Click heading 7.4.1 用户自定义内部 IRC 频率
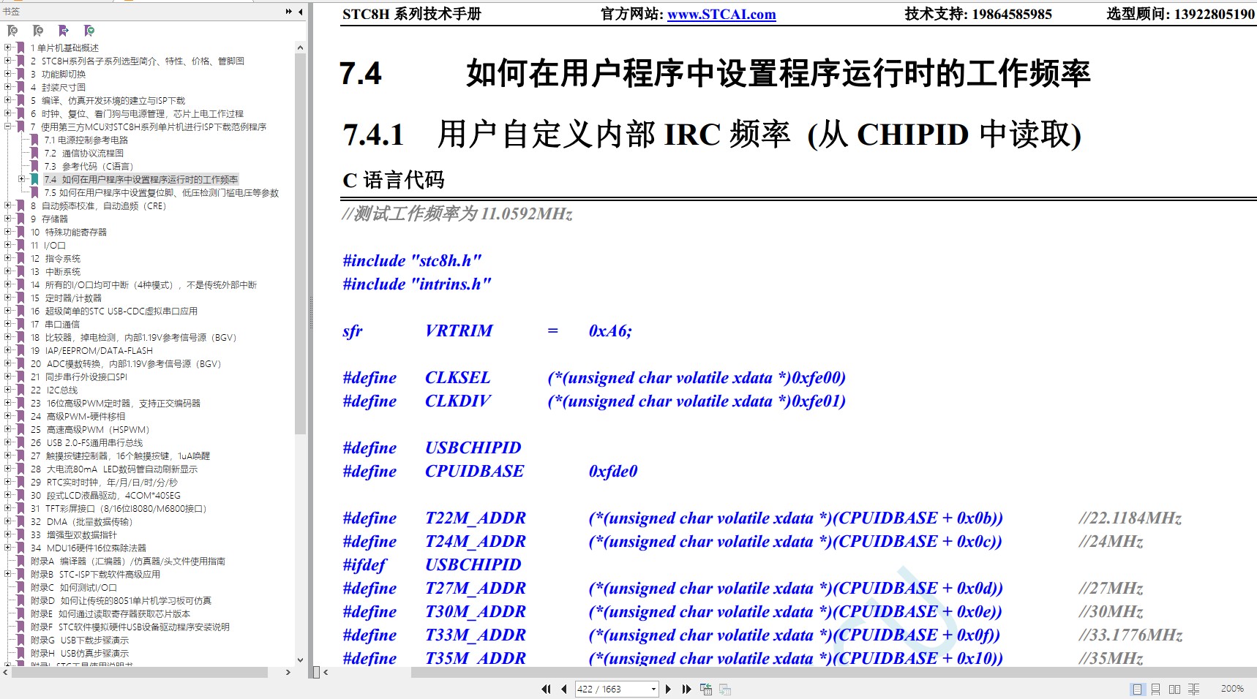The image size is (1257, 699). [712, 135]
